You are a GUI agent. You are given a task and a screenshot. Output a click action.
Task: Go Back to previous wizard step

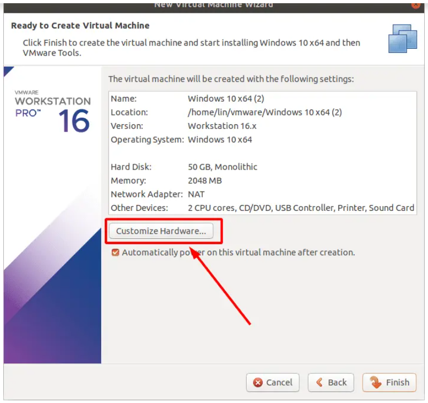(331, 382)
